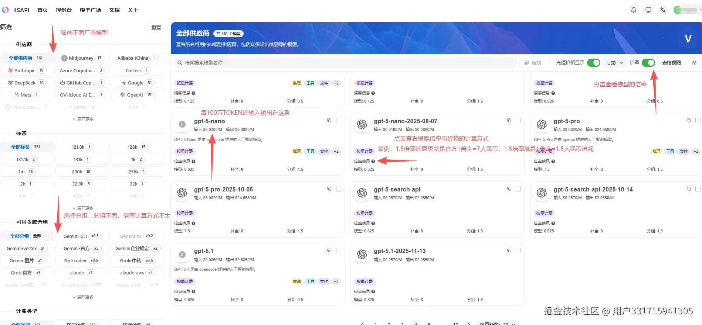
Task: Check the gpt-5-pro card checkbox
Action: tap(698, 121)
